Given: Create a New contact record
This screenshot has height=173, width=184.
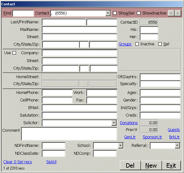Looking at the screenshot, I should (x=151, y=165).
